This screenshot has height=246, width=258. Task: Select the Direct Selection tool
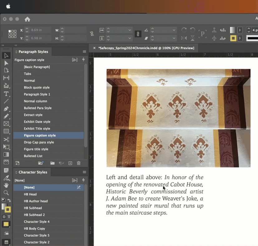point(6,63)
